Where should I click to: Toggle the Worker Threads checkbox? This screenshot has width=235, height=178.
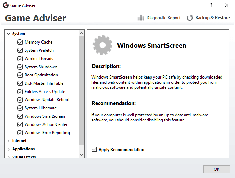click(x=20, y=59)
